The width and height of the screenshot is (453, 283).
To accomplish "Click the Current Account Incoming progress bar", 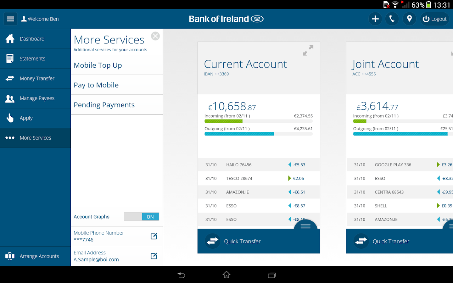I will (x=259, y=121).
